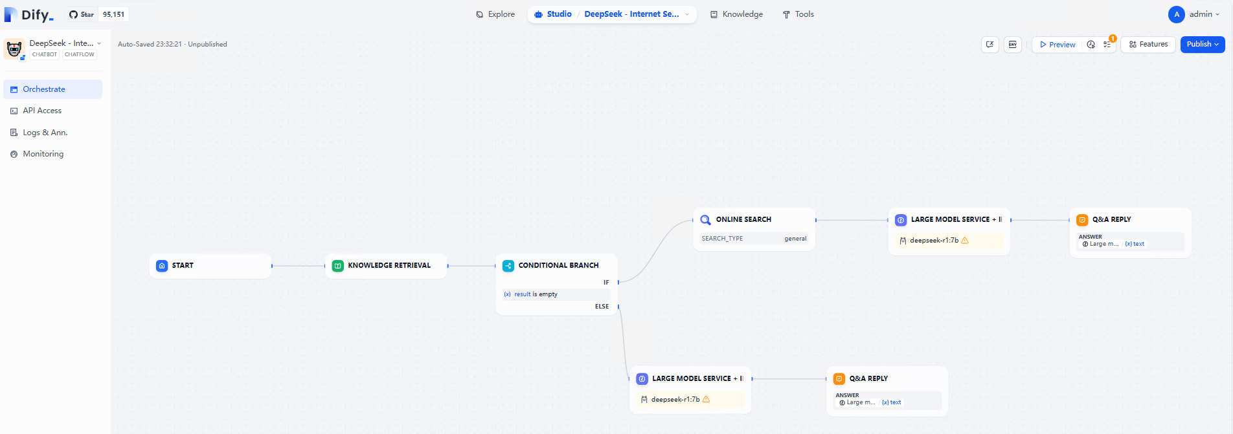Select the START node
This screenshot has height=434, width=1233.
pyautogui.click(x=210, y=266)
